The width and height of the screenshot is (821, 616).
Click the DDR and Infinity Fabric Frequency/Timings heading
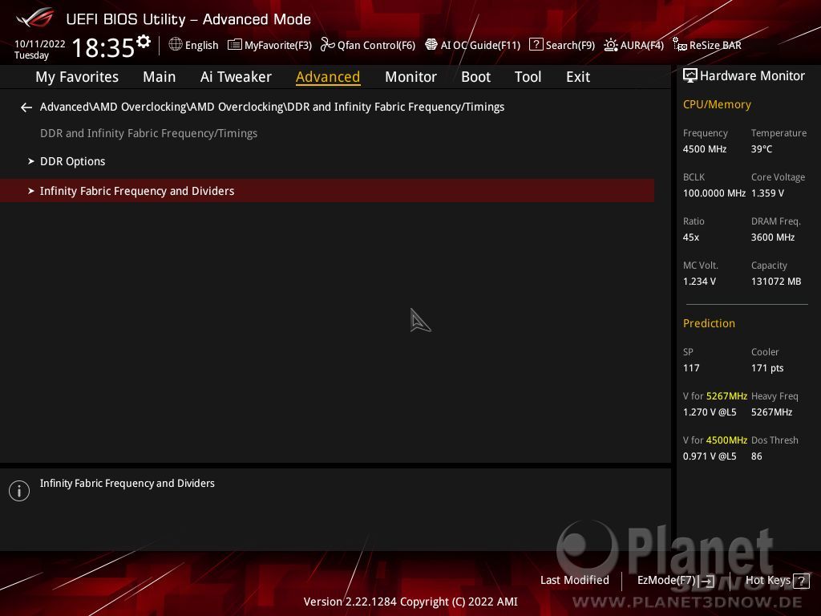148,134
